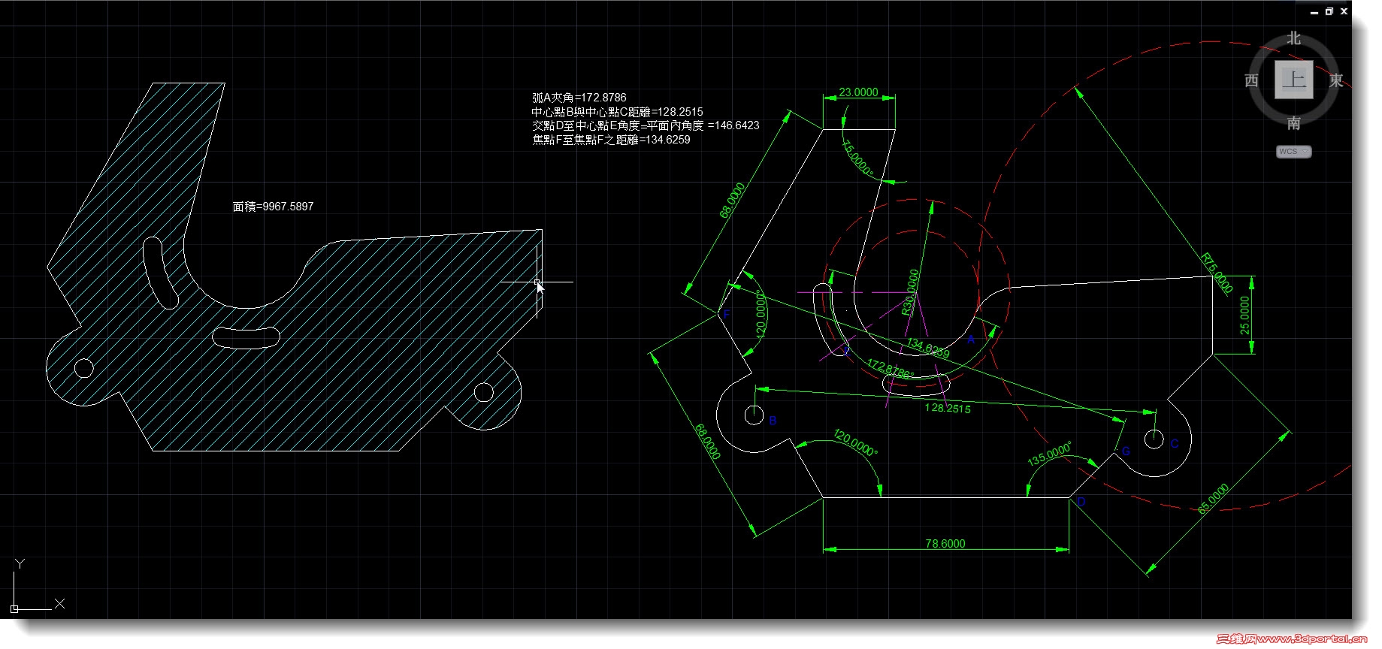Select the 弧A夾角=172.8786 text line
Image resolution: width=1382 pixels, height=649 pixels.
pyautogui.click(x=579, y=98)
